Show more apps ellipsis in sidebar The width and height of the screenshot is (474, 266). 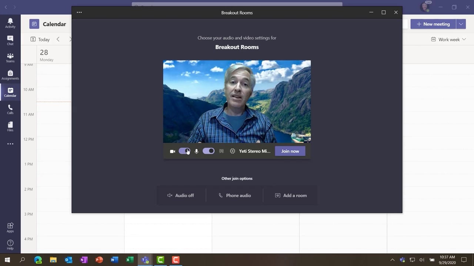click(x=10, y=144)
